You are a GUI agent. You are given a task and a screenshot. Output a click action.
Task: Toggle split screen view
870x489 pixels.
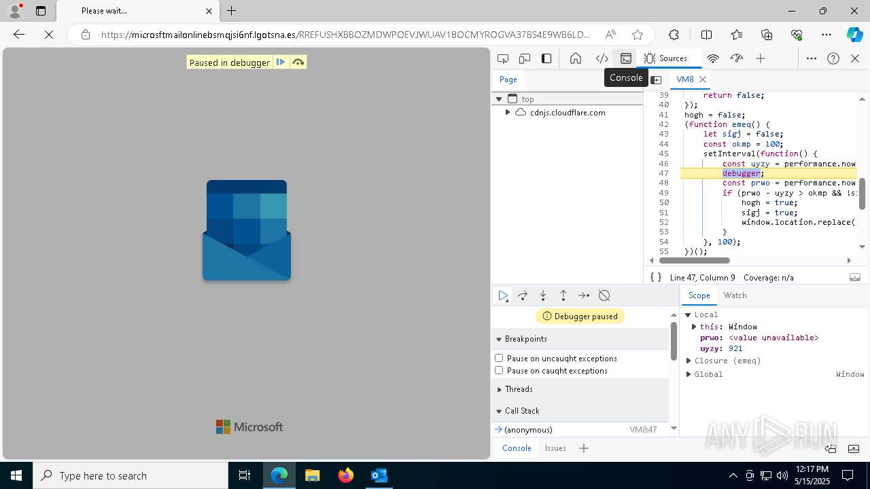pyautogui.click(x=706, y=35)
